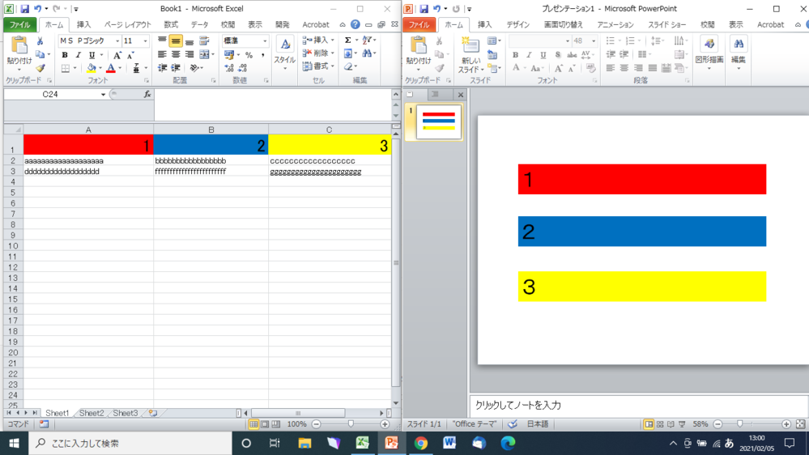Click the Excel save icon in quick access
Image resolution: width=809 pixels, height=455 pixels.
coord(25,9)
